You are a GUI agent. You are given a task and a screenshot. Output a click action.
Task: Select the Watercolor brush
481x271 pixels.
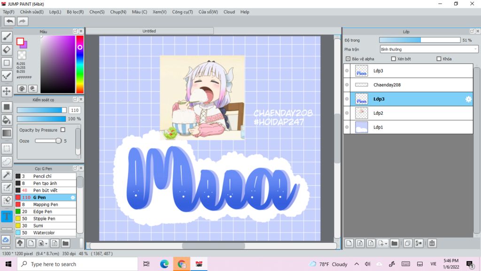coord(46,233)
